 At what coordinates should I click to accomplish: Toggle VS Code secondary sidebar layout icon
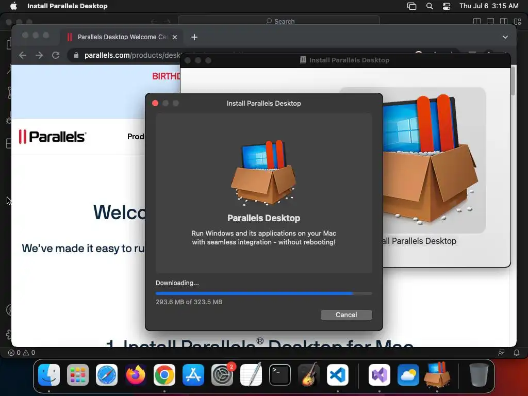tap(504, 21)
